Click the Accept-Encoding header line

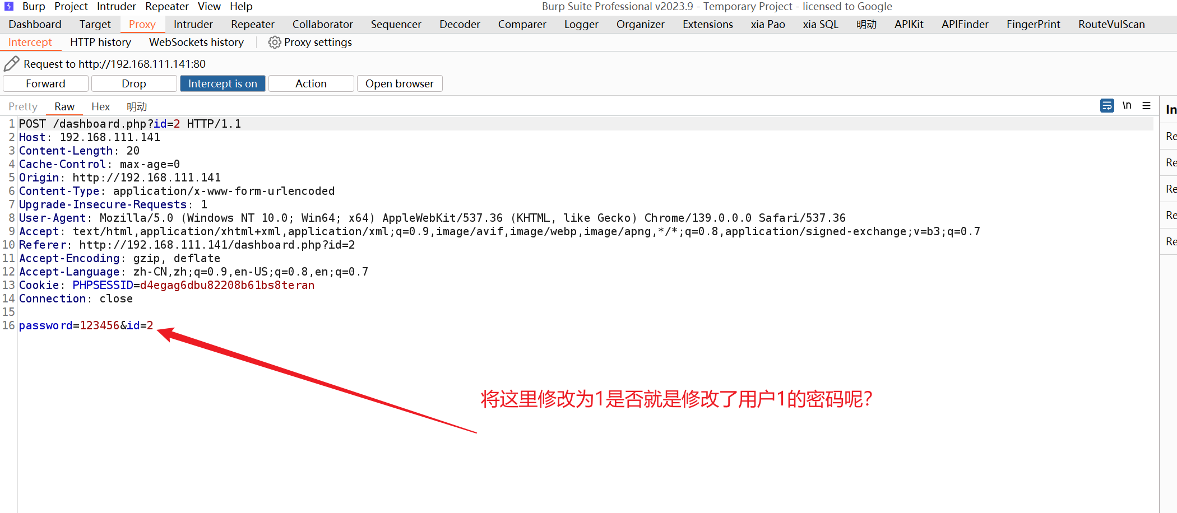pos(119,258)
